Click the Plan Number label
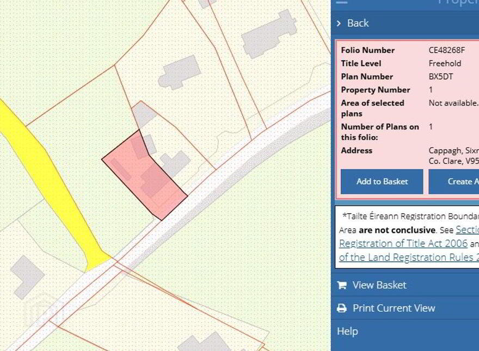This screenshot has width=479, height=351. pyautogui.click(x=367, y=76)
